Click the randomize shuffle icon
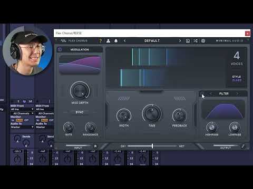This screenshot has height=189, width=253. (x=196, y=41)
